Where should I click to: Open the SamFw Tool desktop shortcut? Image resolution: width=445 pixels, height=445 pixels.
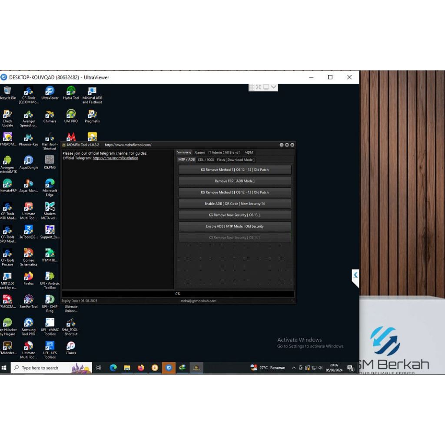point(28,302)
